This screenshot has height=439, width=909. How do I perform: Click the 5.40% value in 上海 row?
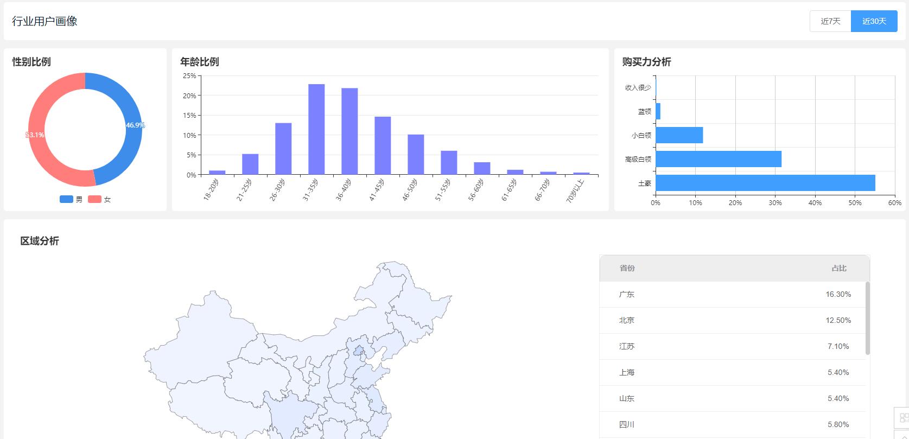[838, 372]
